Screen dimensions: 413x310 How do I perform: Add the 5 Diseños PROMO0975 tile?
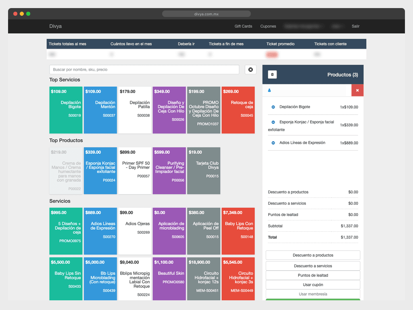click(x=66, y=231)
